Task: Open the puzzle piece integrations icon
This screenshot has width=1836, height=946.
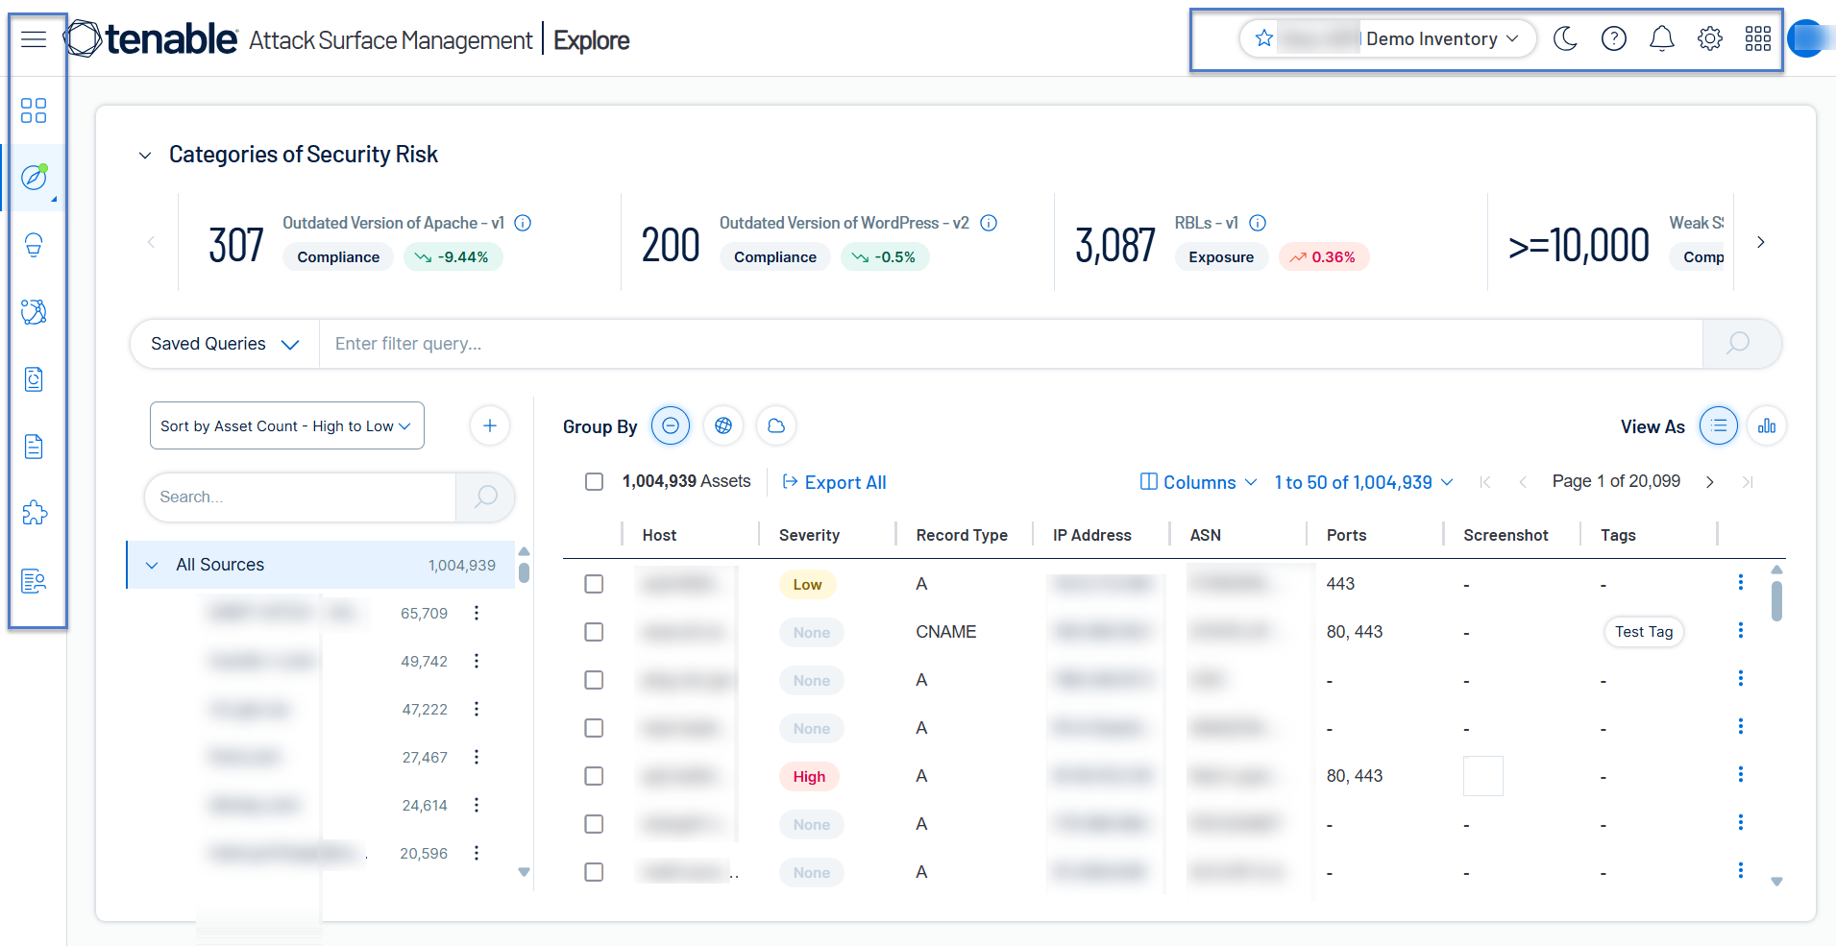Action: [x=34, y=513]
